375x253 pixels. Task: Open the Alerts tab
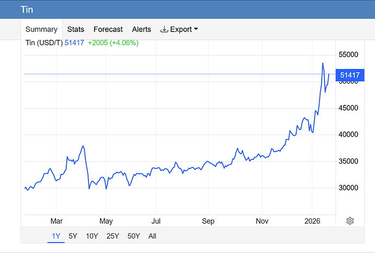point(141,29)
